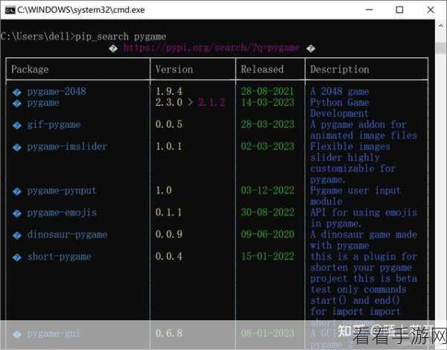Viewport: 447px width, 350px height.
Task: Click description 'A pygame addon for'
Action: click(x=358, y=124)
